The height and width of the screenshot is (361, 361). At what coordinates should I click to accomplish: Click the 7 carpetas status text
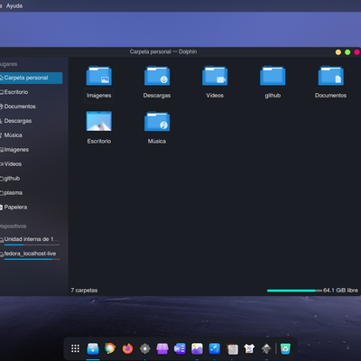84,291
